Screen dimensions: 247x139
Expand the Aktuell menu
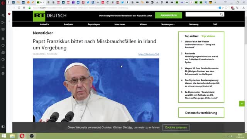click(x=45, y=24)
